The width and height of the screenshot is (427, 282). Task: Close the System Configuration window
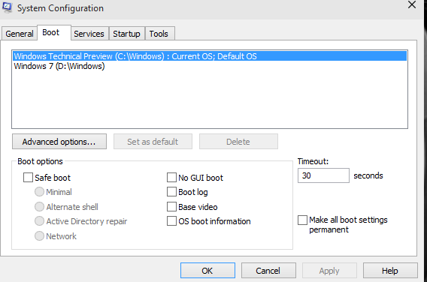(412, 4)
